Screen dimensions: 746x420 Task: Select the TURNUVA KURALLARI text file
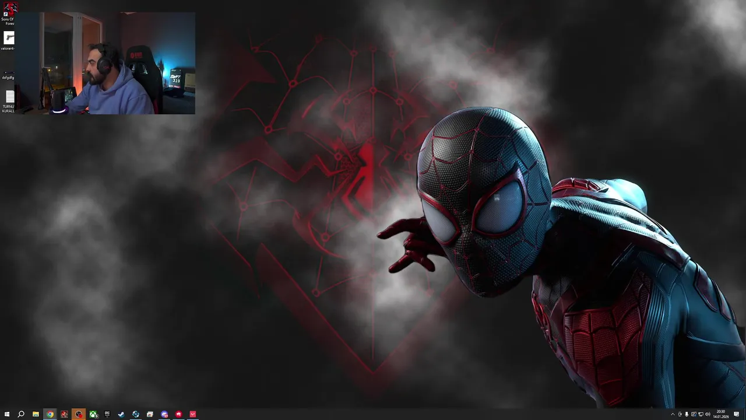pos(9,101)
